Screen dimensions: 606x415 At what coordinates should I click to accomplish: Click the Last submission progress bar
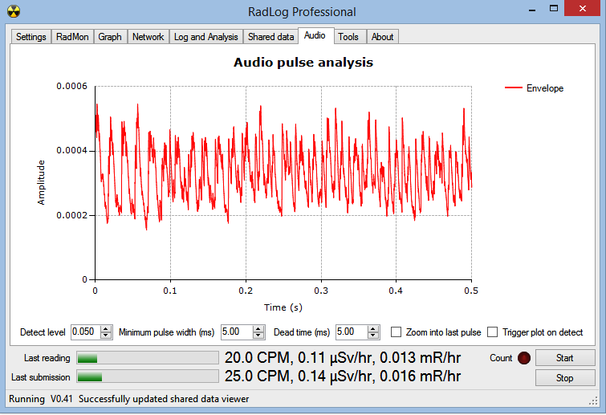point(146,376)
